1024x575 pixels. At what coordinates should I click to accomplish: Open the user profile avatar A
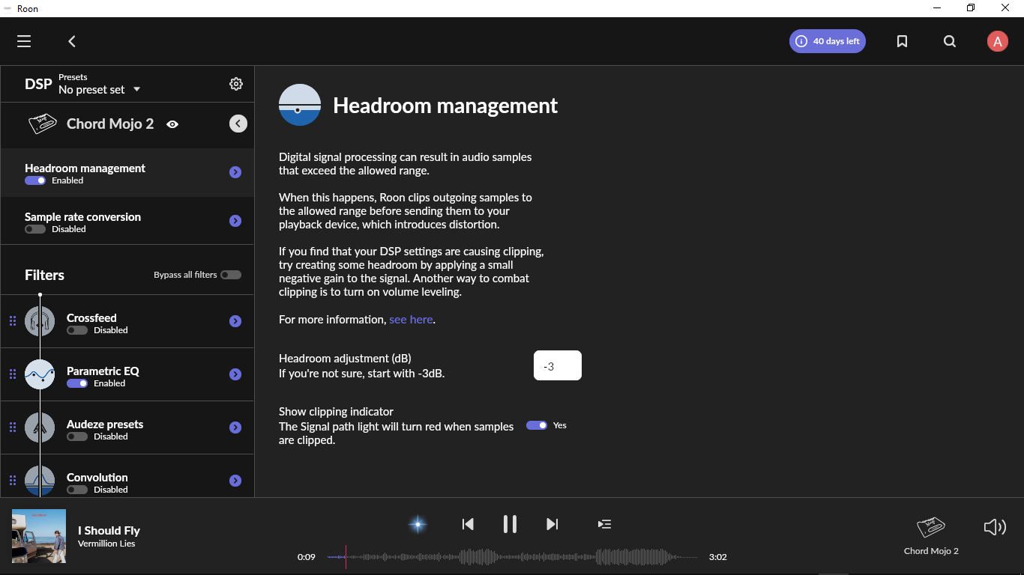point(998,41)
